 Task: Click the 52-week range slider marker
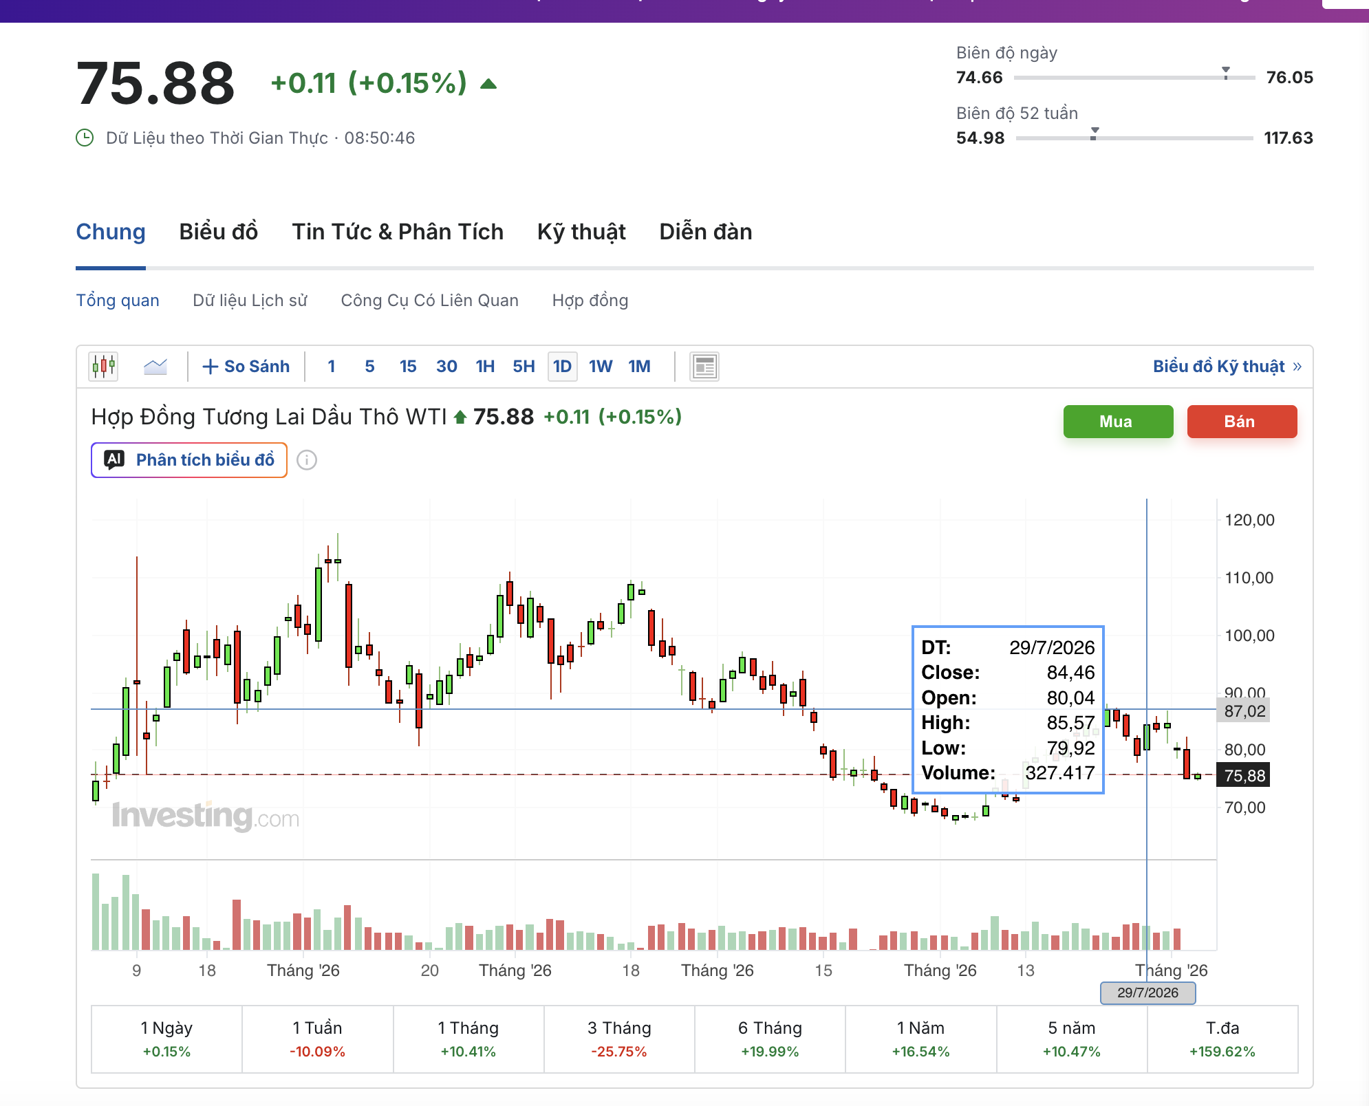1095,133
